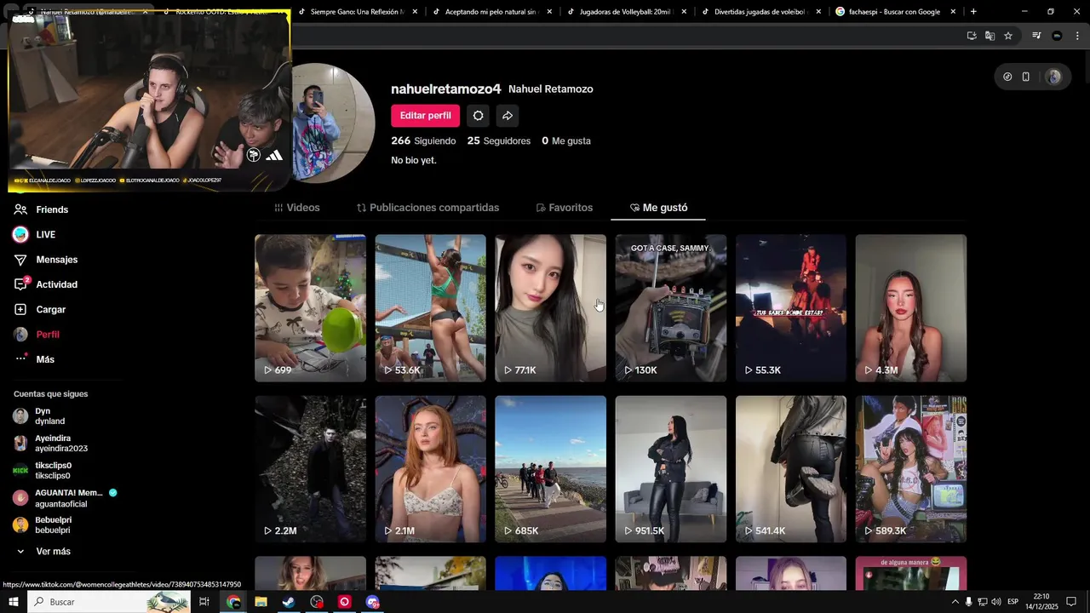Switch to Siempre Gano browser tab

[x=357, y=12]
